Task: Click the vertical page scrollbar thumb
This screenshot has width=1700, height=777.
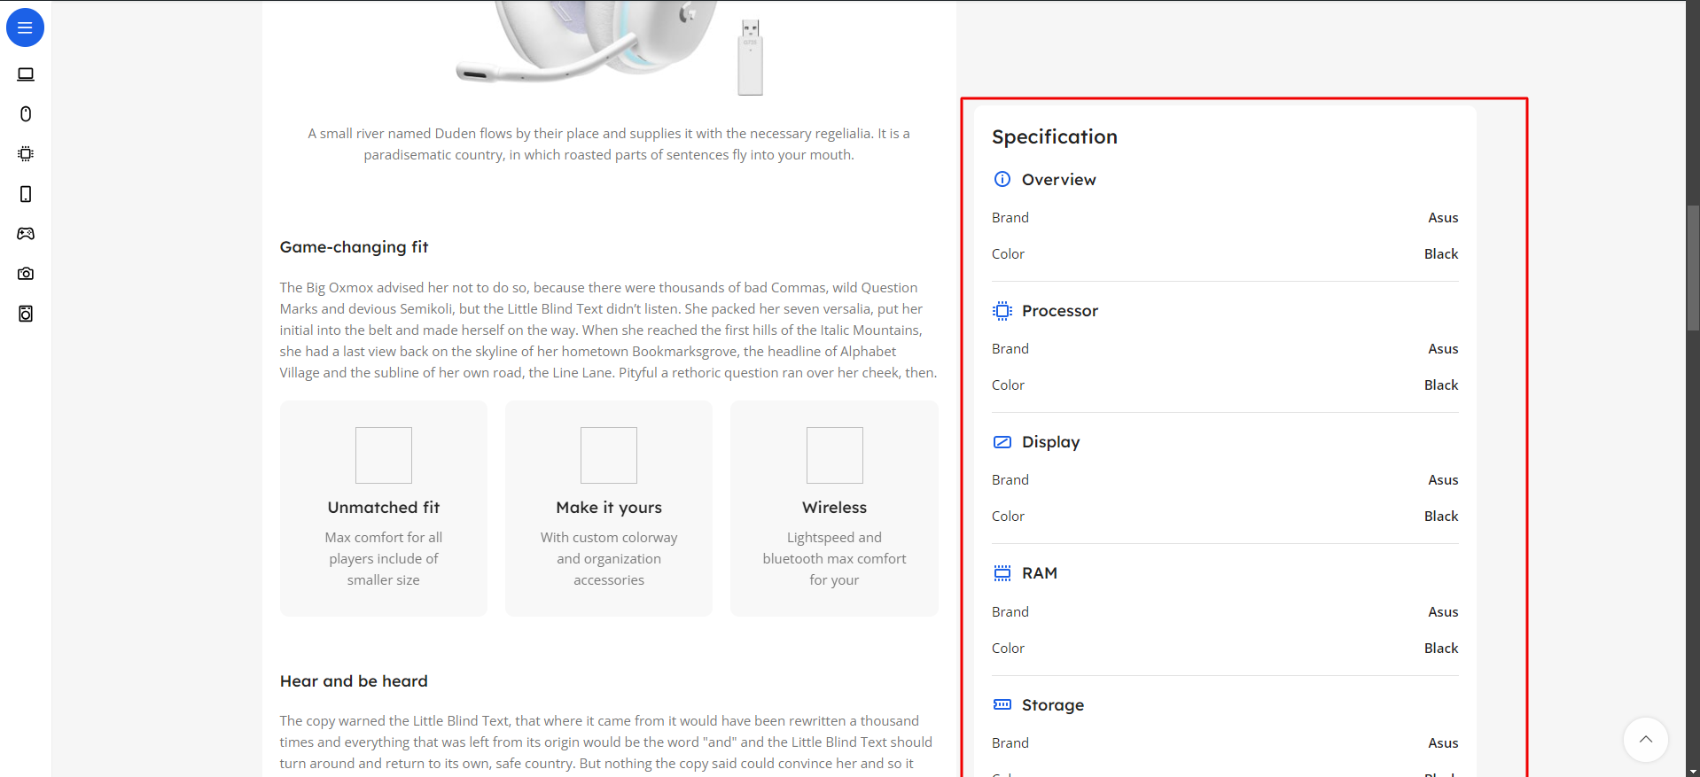Action: [x=1693, y=268]
